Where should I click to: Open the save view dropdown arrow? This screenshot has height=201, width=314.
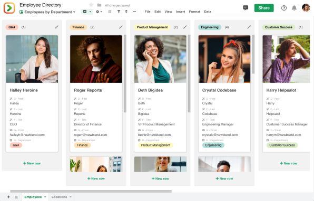90,12
